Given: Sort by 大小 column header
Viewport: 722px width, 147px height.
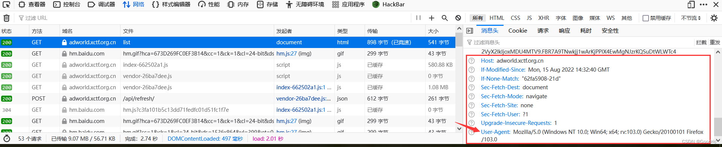Looking at the screenshot, I should click(440, 31).
